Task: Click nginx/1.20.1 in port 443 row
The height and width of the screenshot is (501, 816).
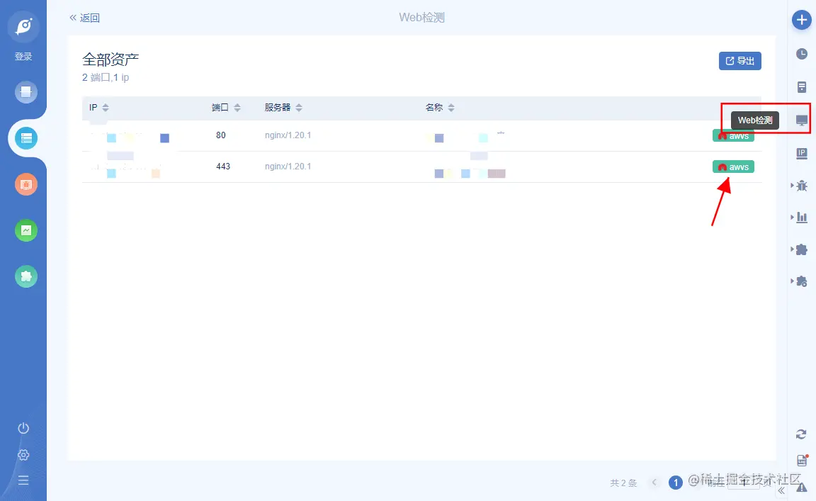Action: point(288,167)
